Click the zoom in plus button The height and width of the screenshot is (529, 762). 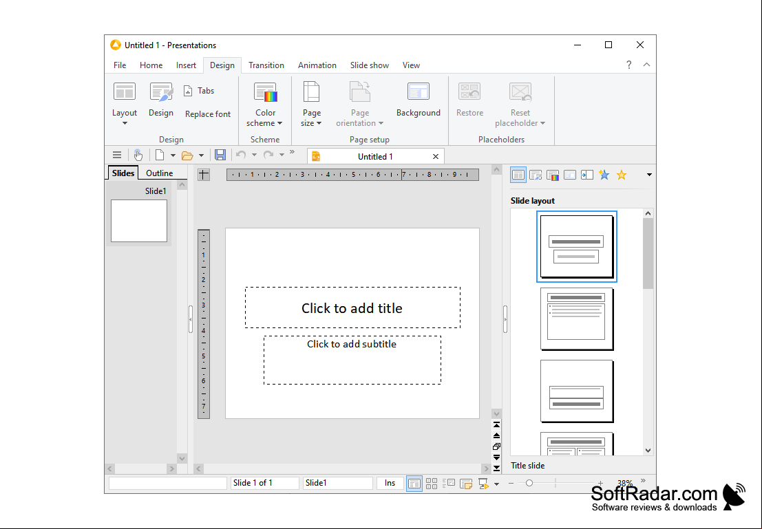(601, 484)
